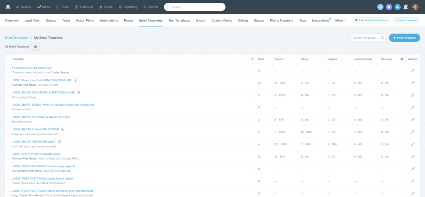Open Reporting in the top navigation
The height and width of the screenshot is (197, 425).
click(x=128, y=7)
